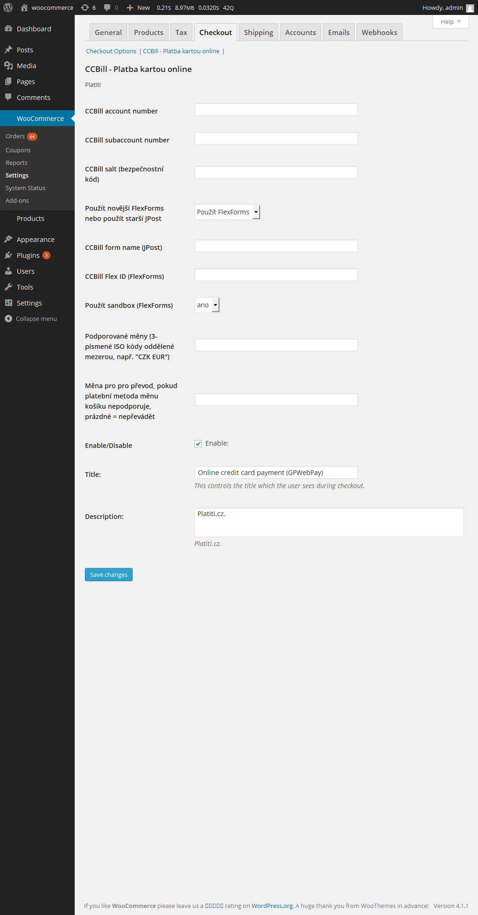Image resolution: width=478 pixels, height=915 pixels.
Task: Open Coupons in WooCommerce submenu
Action: [x=18, y=150]
